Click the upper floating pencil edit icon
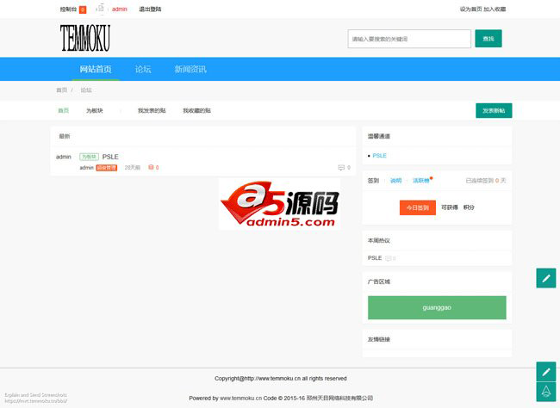Viewport: 560px width, 408px height. click(545, 278)
